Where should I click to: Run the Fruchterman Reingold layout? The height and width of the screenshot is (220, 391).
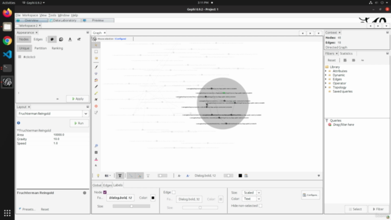coord(79,123)
